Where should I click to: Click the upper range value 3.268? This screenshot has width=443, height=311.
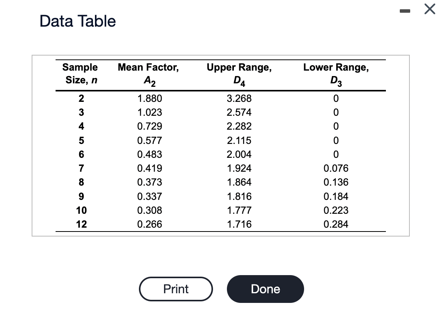pyautogui.click(x=239, y=98)
